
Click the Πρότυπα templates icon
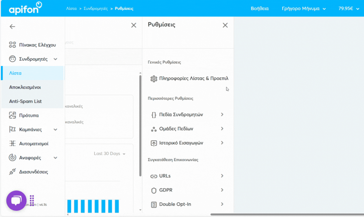tap(12, 115)
